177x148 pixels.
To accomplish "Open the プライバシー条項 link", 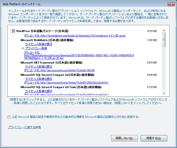I will [x=36, y=48].
